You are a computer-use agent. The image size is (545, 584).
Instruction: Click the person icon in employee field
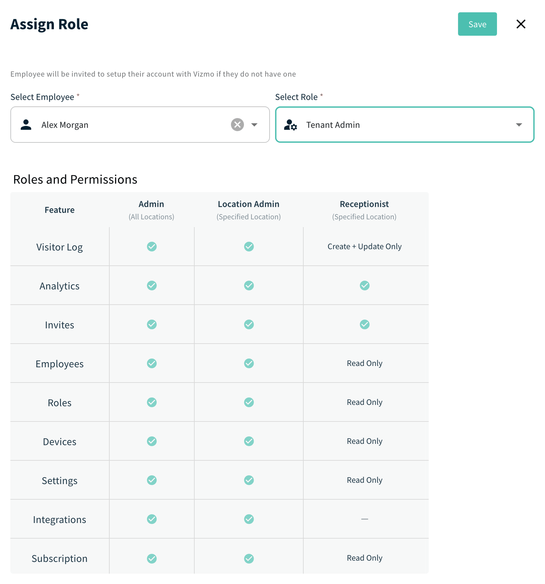[x=26, y=125]
